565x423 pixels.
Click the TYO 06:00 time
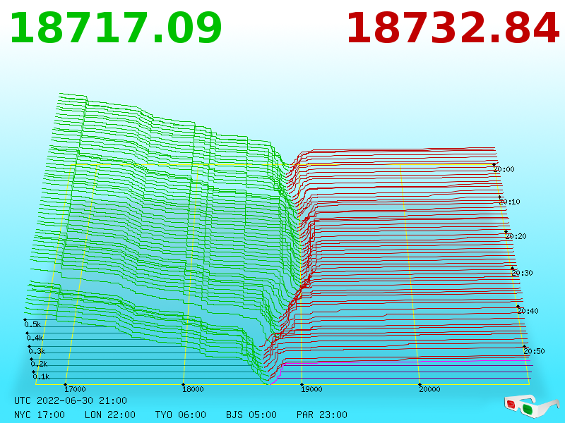[181, 415]
